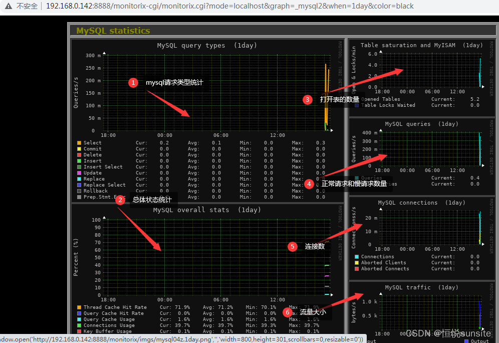
Task: Click Connections Usage 'Avg: 39.7%' value
Action: (218, 325)
